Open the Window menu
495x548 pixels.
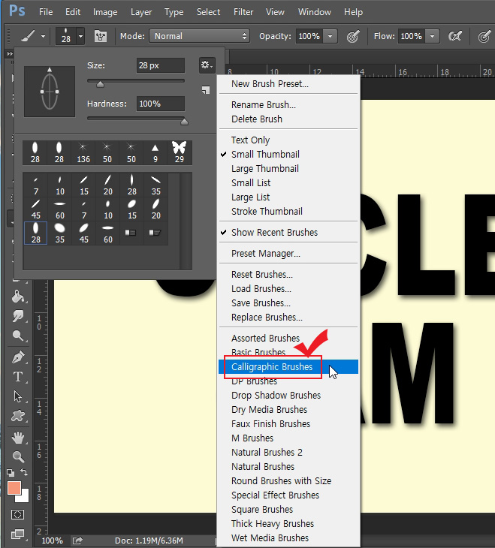coord(314,12)
